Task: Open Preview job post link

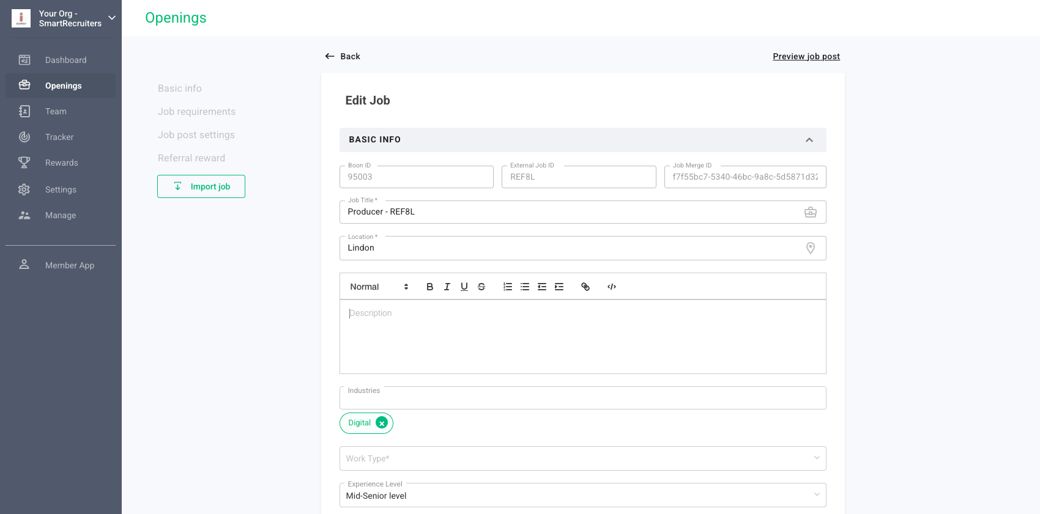Action: pyautogui.click(x=806, y=56)
